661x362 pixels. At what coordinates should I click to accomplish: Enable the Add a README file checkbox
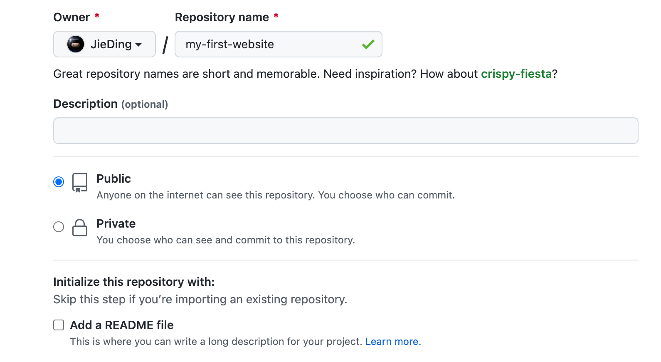click(x=59, y=325)
